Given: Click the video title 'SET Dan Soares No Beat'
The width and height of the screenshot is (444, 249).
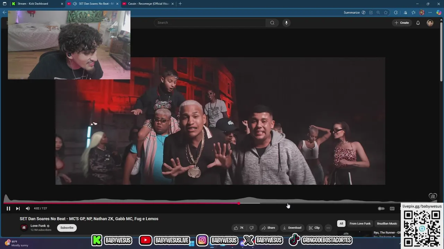Looking at the screenshot, I should [89, 219].
